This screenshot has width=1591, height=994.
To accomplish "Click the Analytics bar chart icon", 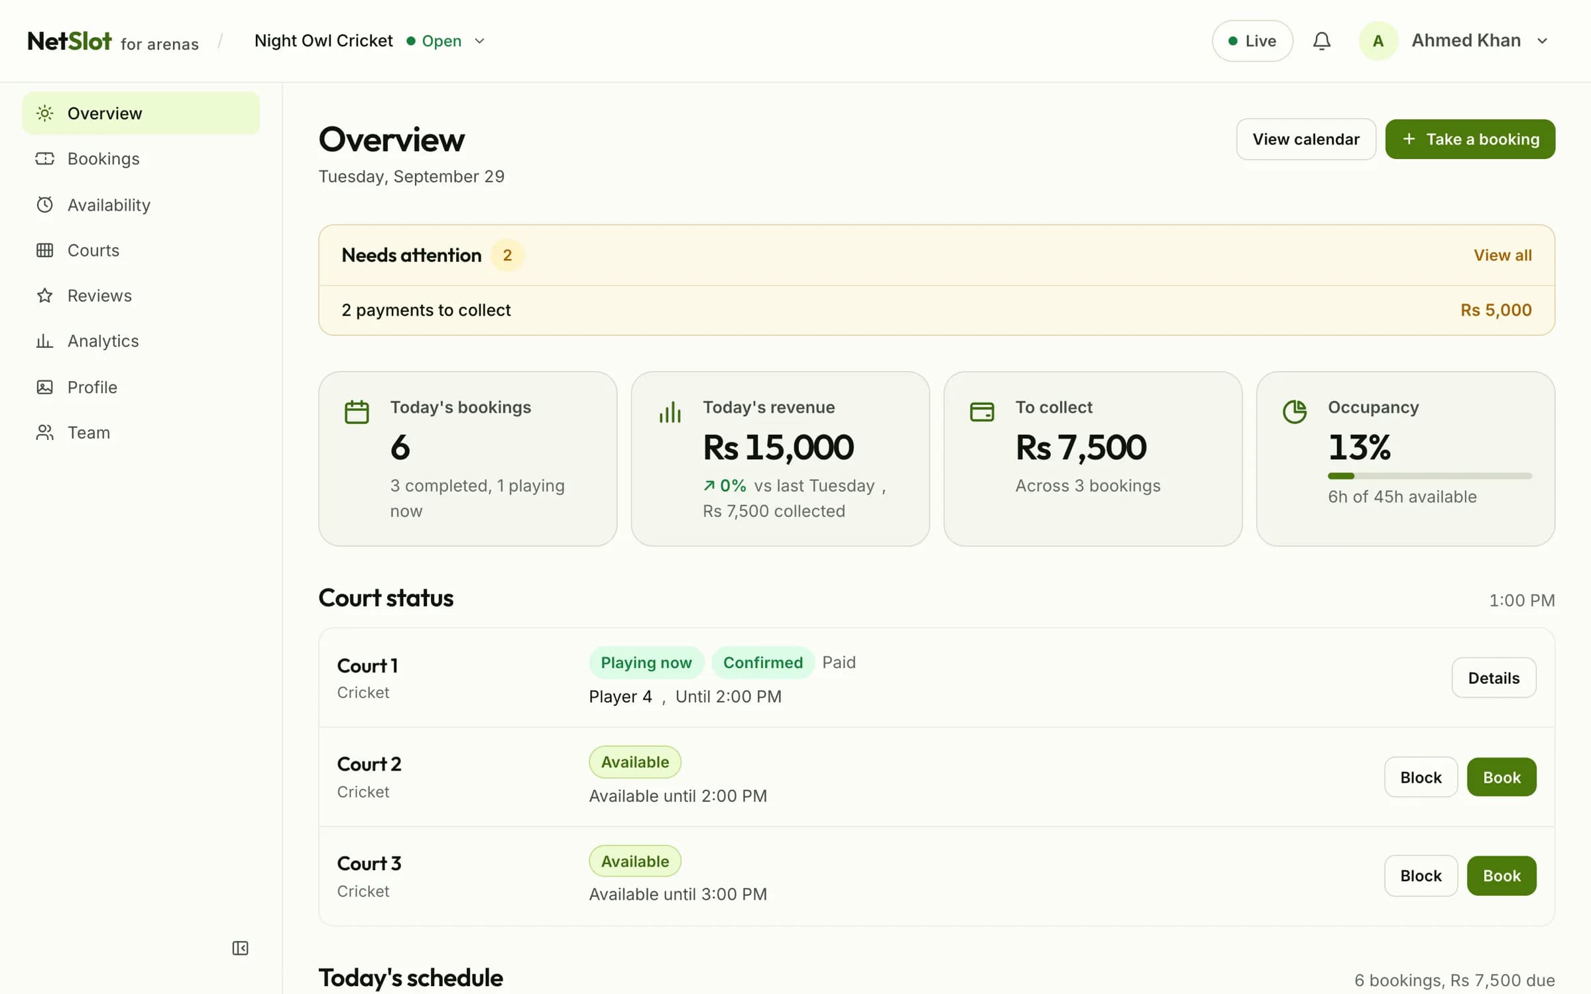I will point(44,341).
